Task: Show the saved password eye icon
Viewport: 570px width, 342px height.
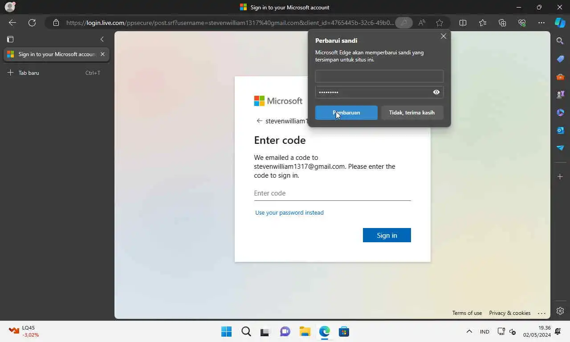Action: pos(436,92)
